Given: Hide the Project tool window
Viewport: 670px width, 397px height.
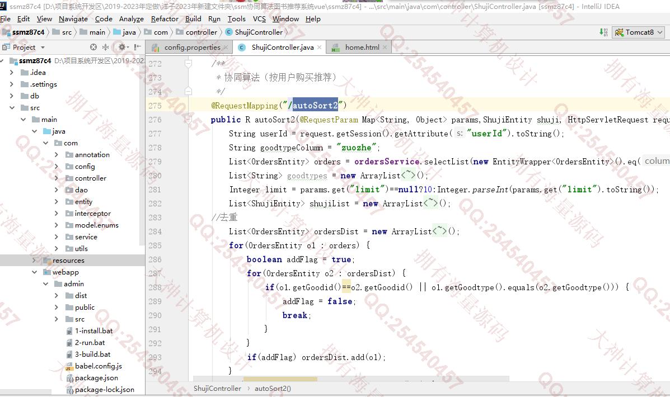Looking at the screenshot, I should 137,47.
